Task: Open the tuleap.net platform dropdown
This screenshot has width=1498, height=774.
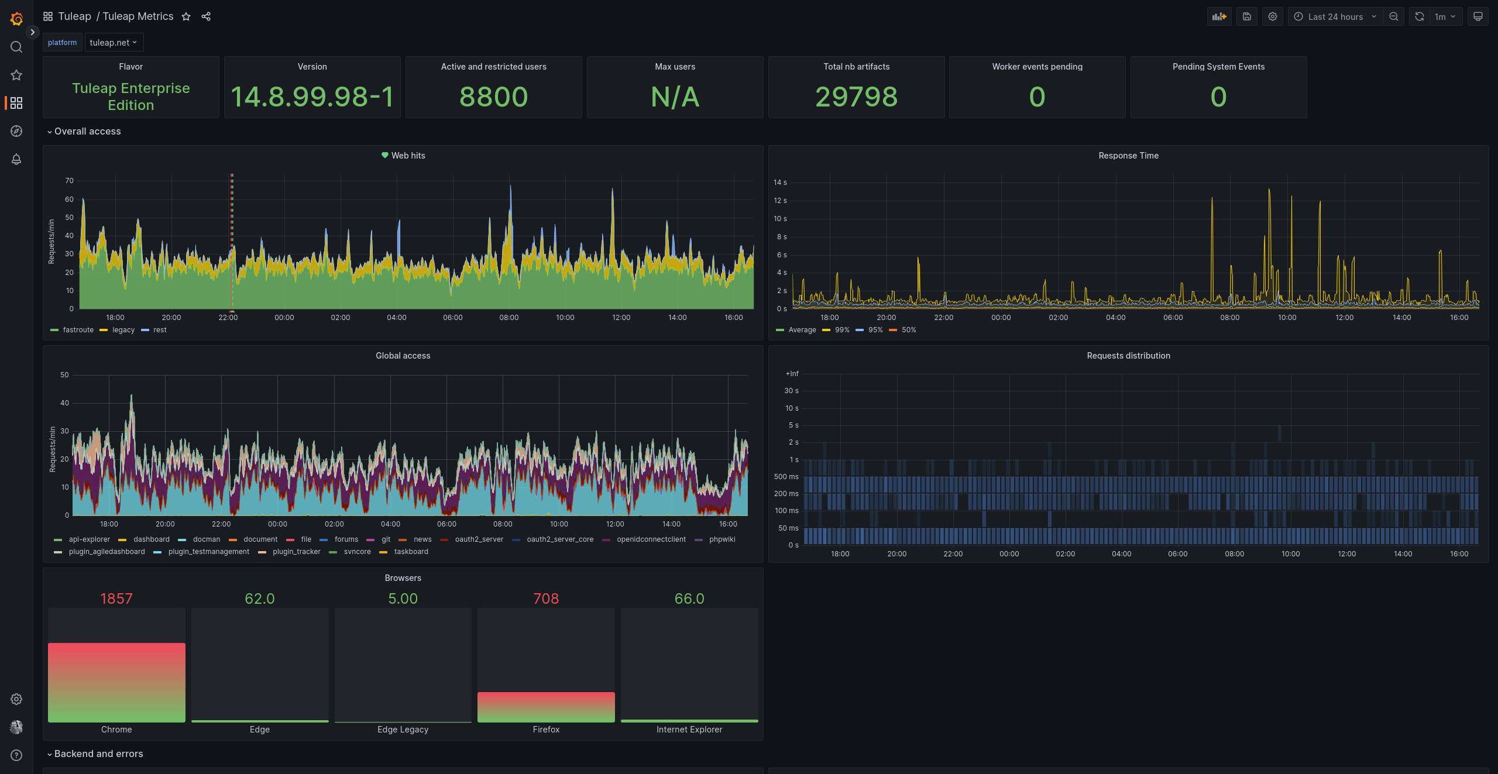Action: pyautogui.click(x=114, y=42)
